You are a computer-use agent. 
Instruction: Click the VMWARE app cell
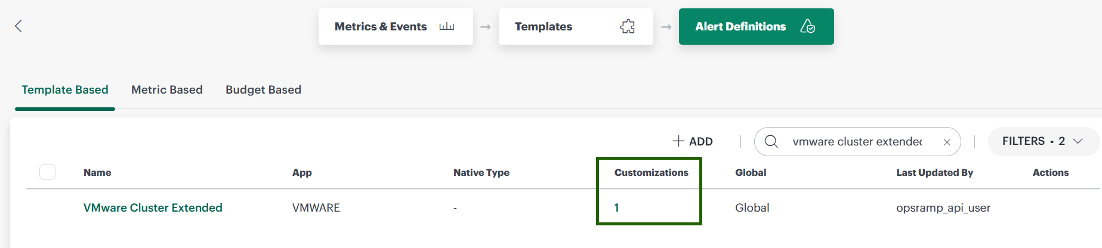pos(316,207)
